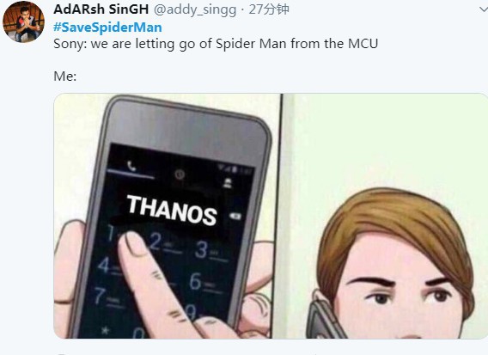
Task: Click the #SaveSpiderMan hashtag
Action: coord(107,28)
